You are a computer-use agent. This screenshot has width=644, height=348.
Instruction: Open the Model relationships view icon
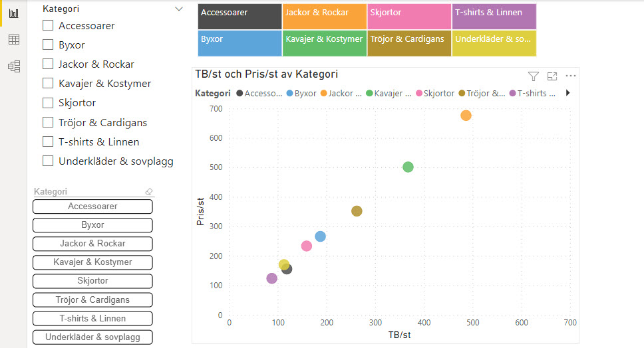coord(13,66)
